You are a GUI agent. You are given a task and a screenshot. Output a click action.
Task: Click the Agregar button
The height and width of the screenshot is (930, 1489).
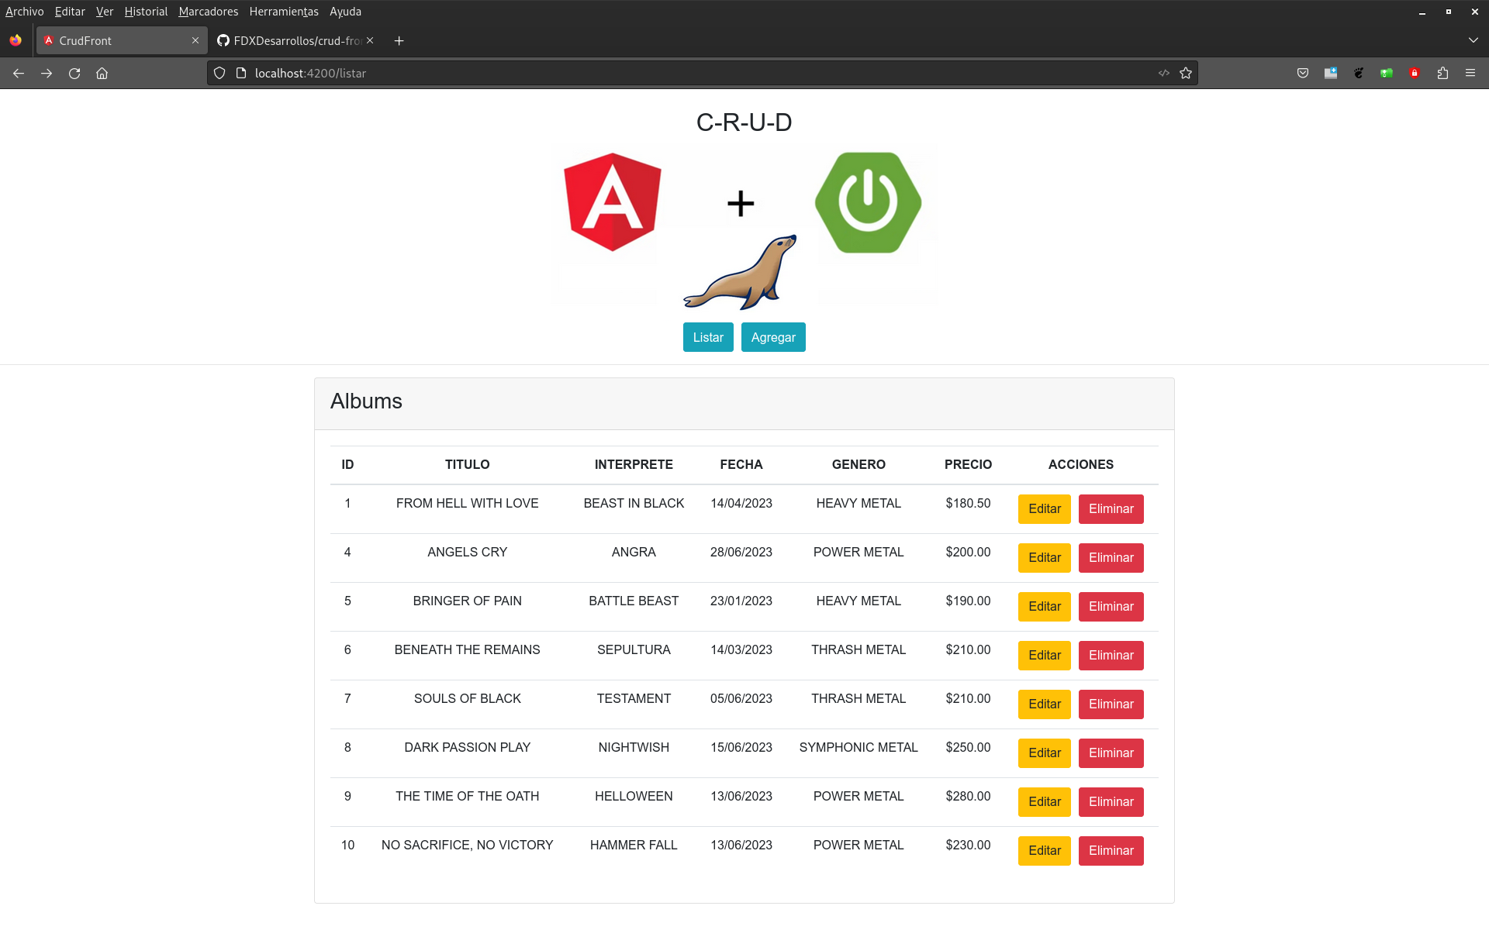click(x=773, y=337)
